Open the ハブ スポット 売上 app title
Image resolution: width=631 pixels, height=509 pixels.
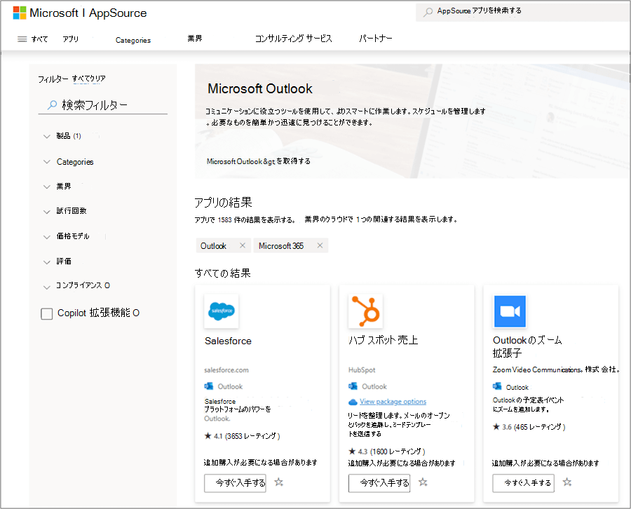coord(383,340)
